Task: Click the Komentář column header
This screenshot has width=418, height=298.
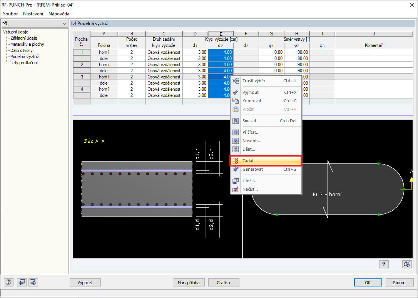Action: [x=374, y=45]
